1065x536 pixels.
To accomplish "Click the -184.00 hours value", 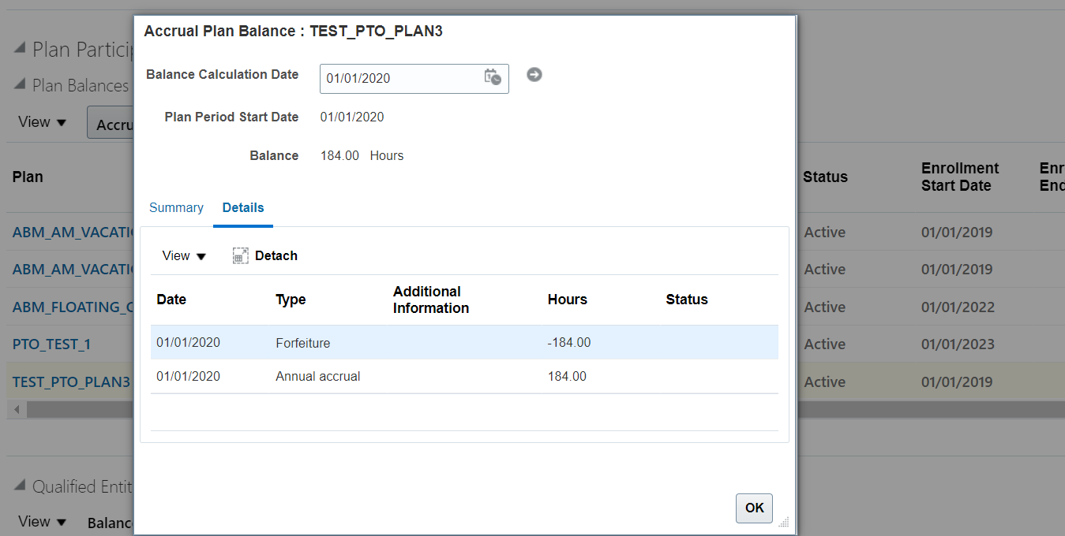I will (569, 343).
